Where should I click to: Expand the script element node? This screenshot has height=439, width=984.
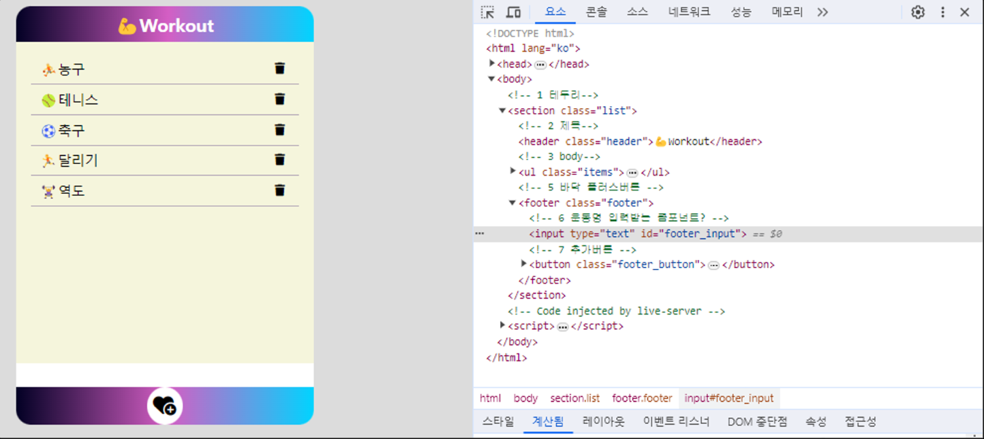click(x=502, y=325)
